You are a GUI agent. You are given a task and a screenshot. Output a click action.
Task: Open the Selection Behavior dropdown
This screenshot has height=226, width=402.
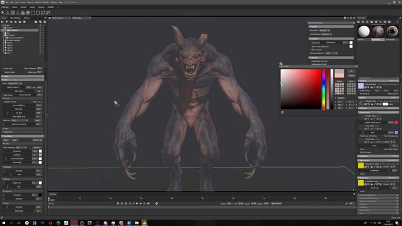pos(331,53)
